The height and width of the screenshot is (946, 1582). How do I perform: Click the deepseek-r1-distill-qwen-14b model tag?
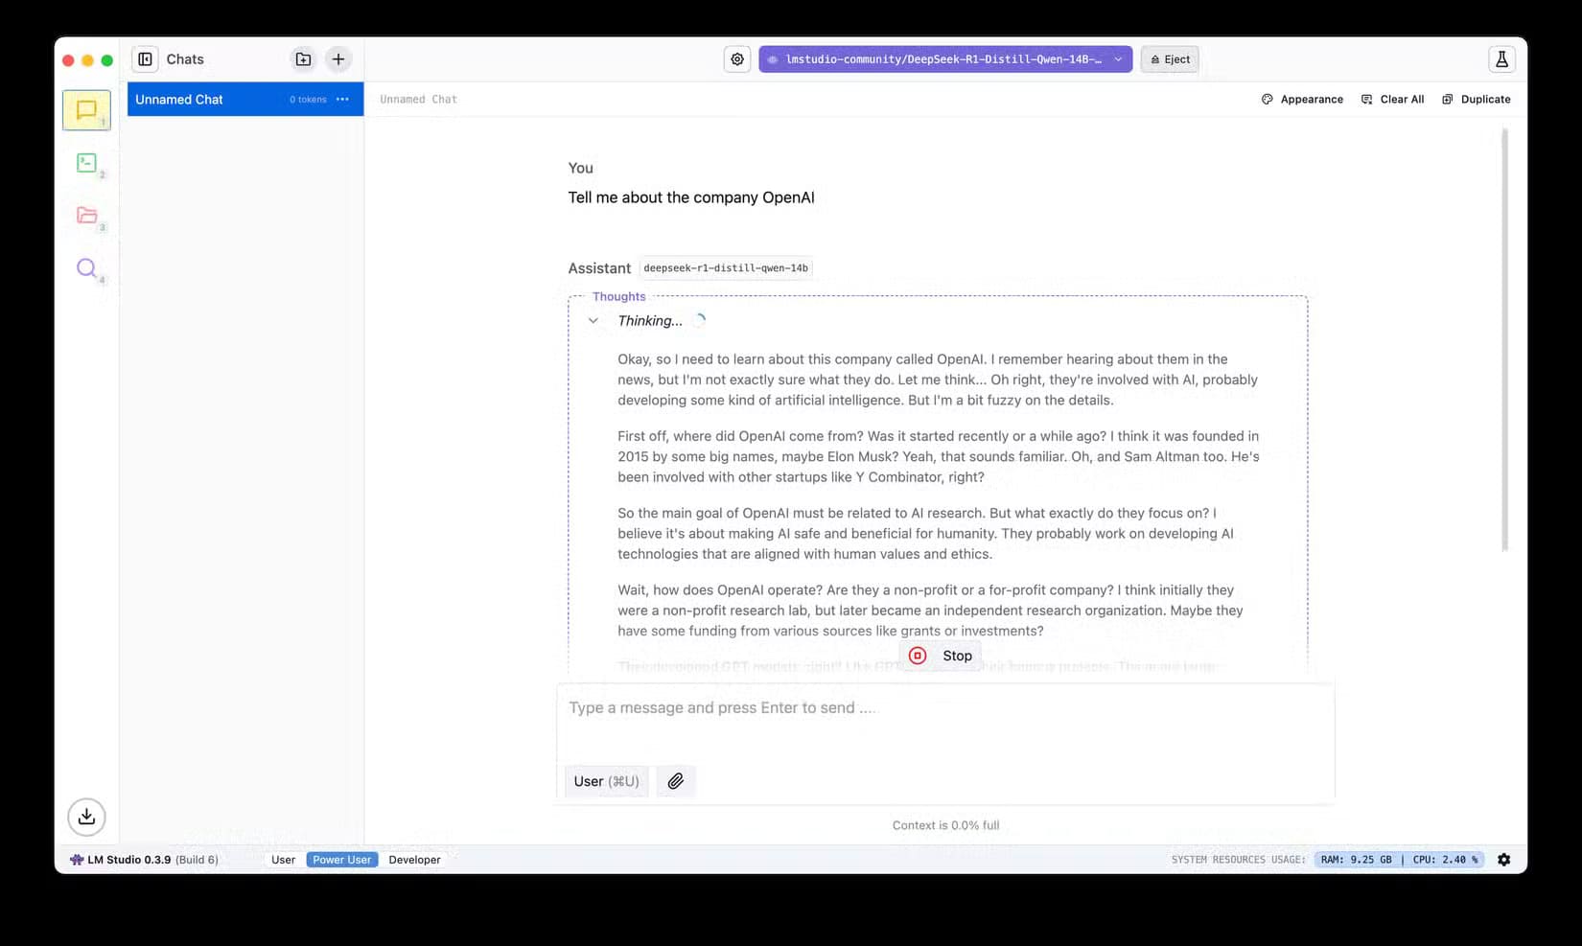point(726,268)
